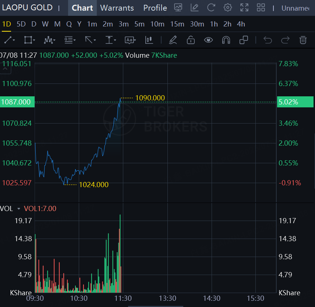
Task: Open the VOL indicator dropdown
Action: (x=19, y=209)
